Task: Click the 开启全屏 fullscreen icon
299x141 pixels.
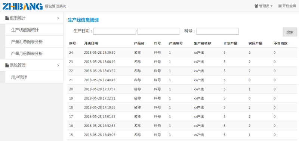Action: (x=280, y=6)
